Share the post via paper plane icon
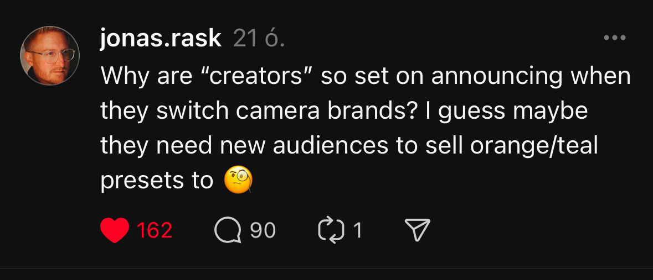653x280 pixels. pyautogui.click(x=418, y=230)
